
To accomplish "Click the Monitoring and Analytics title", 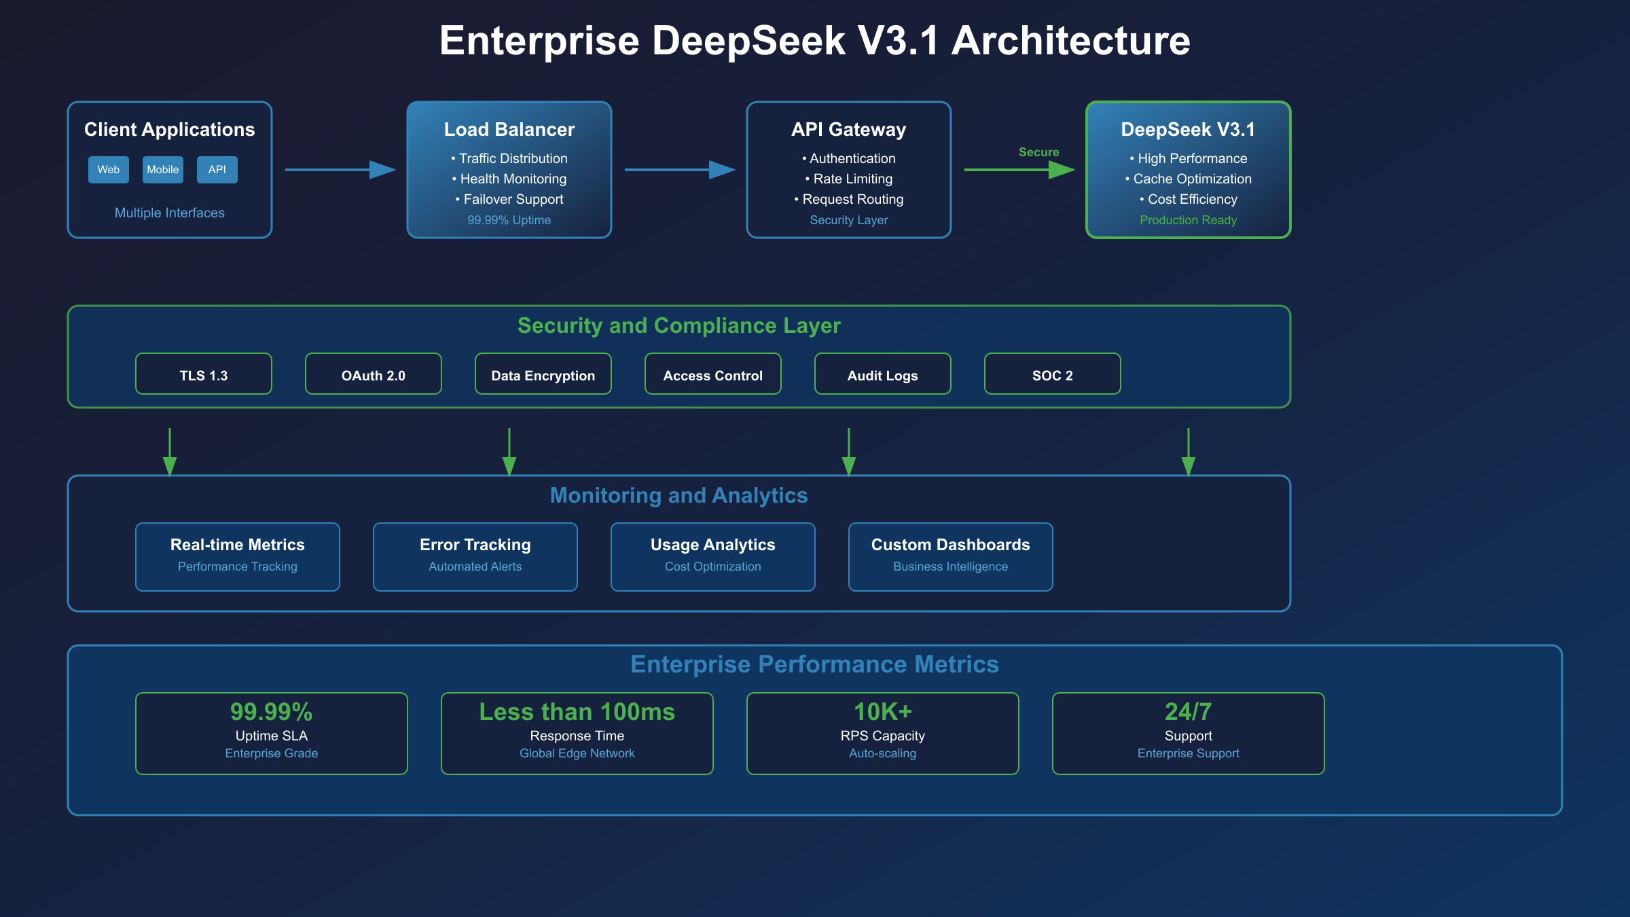I will click(x=679, y=495).
